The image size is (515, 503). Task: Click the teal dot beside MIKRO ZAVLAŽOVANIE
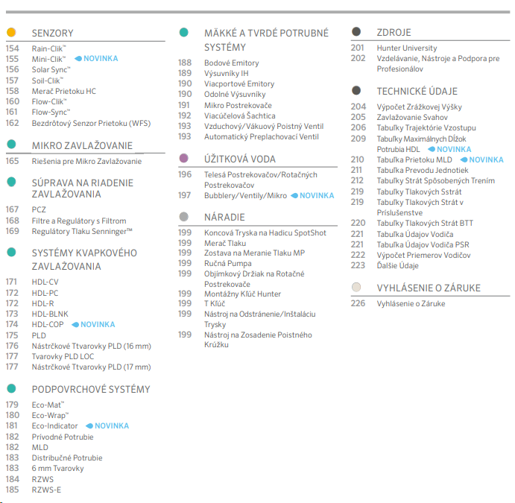(11, 144)
